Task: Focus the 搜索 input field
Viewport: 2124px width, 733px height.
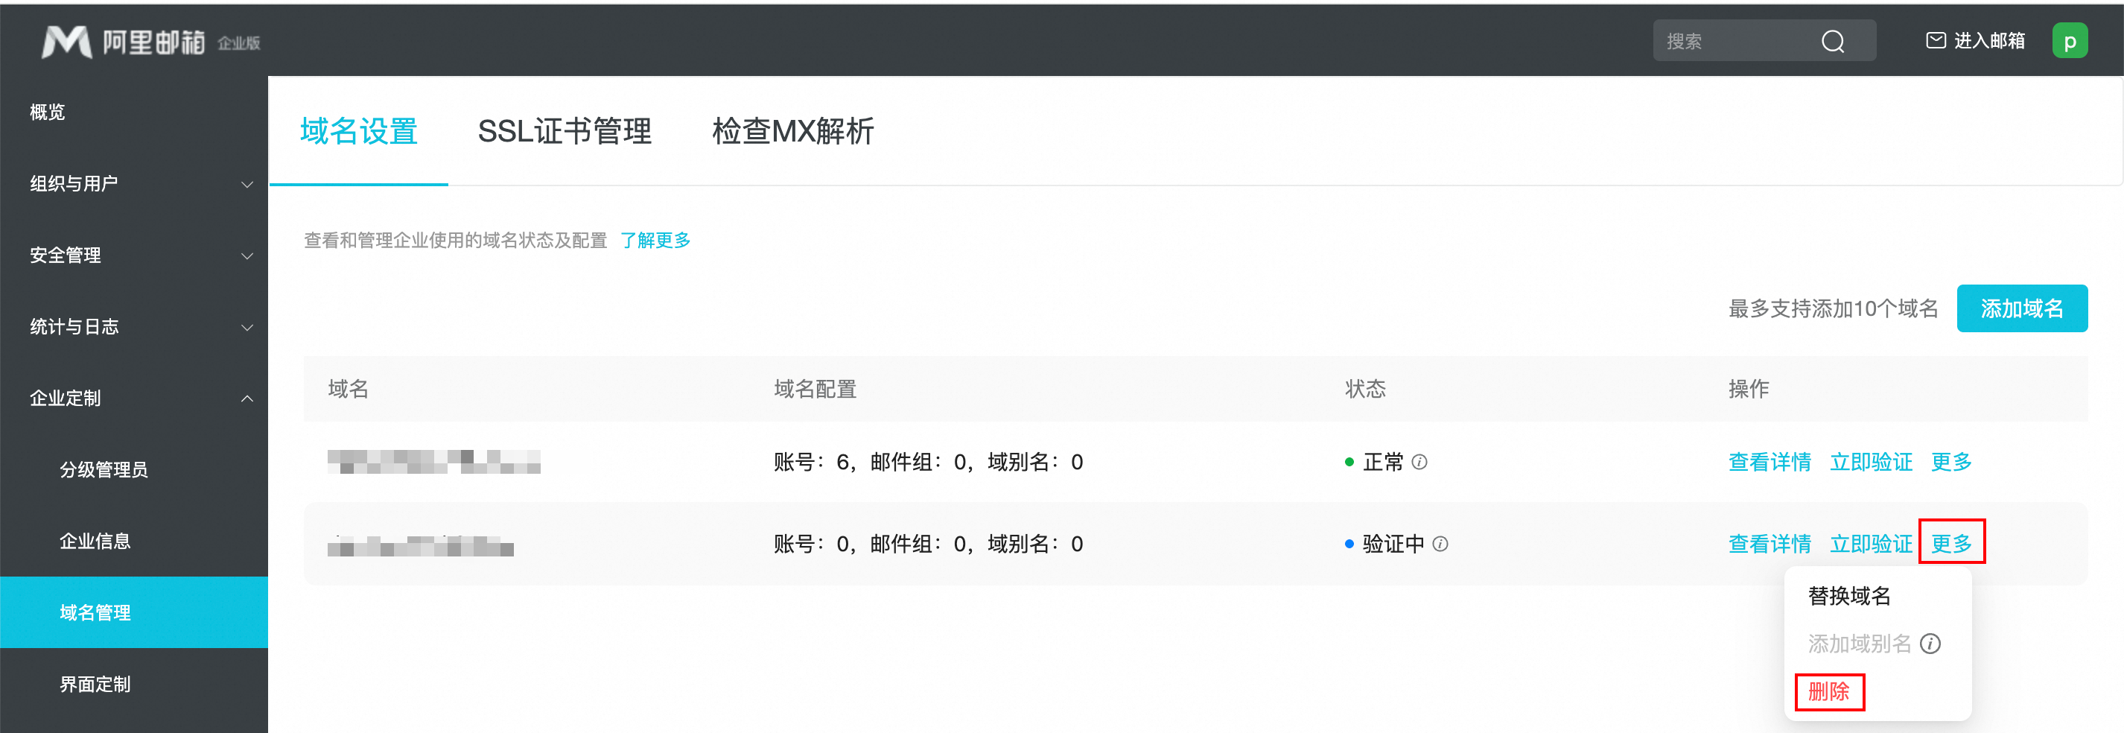Action: coord(1735,41)
